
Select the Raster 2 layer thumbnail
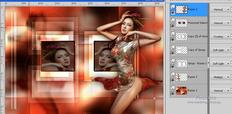click(182, 77)
